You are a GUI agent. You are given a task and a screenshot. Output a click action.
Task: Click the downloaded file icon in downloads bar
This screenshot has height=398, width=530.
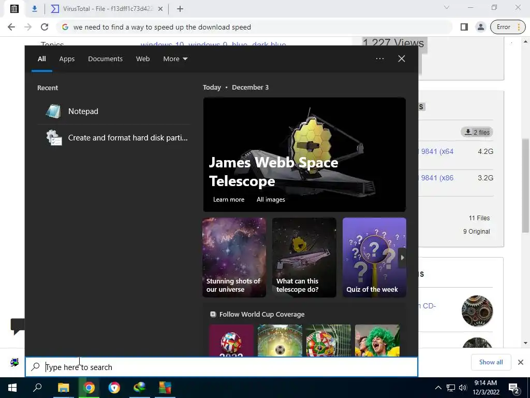click(14, 362)
